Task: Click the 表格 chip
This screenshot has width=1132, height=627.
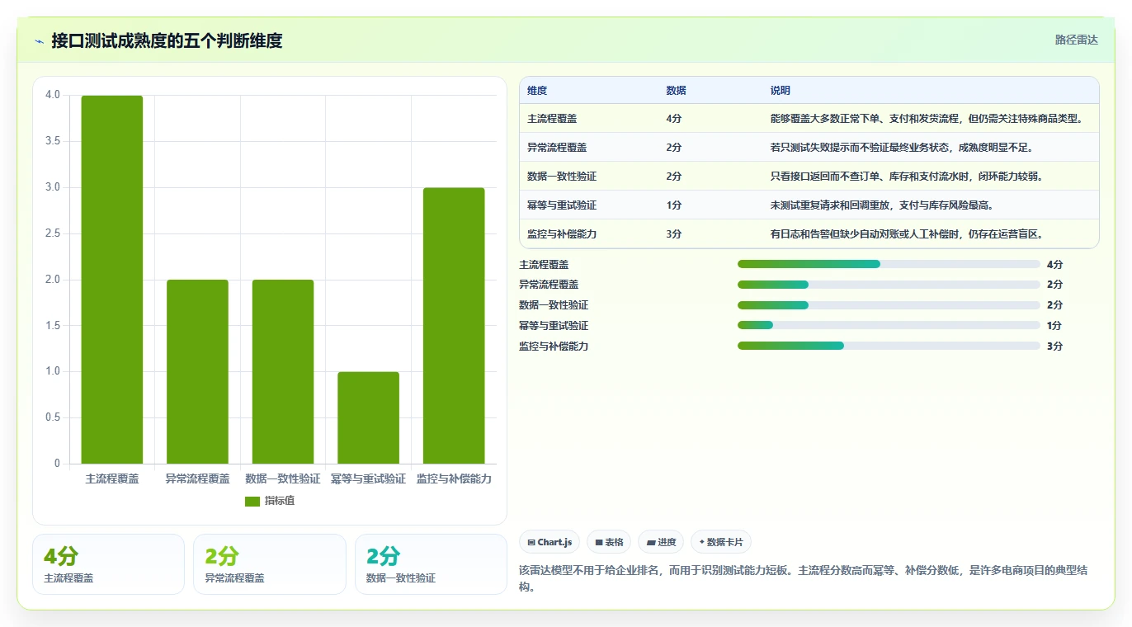Action: click(x=609, y=542)
